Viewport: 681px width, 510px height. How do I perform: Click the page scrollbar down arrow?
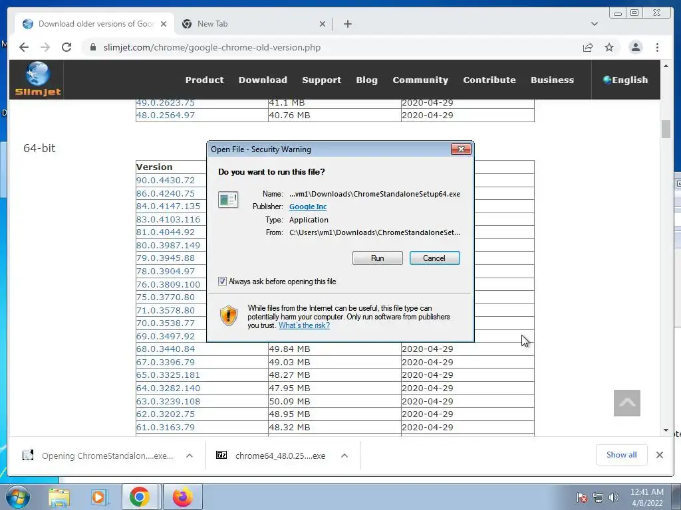tap(666, 430)
